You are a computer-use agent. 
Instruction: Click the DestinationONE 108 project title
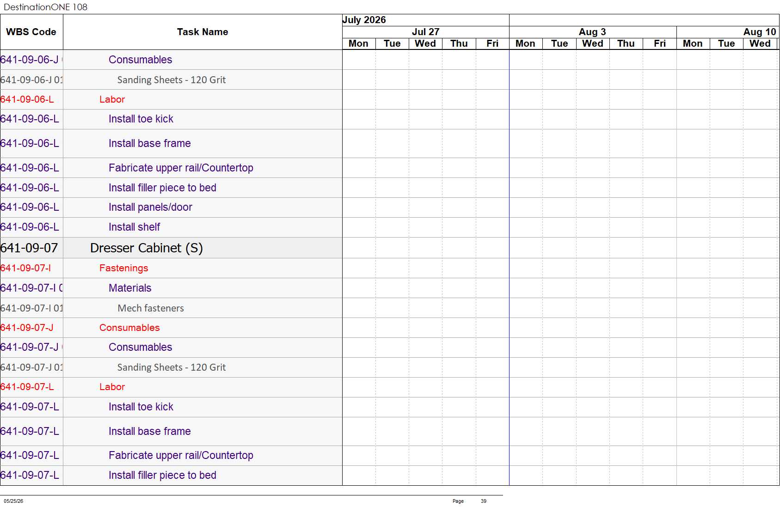[45, 7]
